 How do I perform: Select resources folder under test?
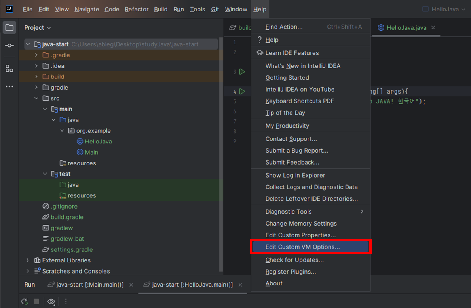point(78,195)
